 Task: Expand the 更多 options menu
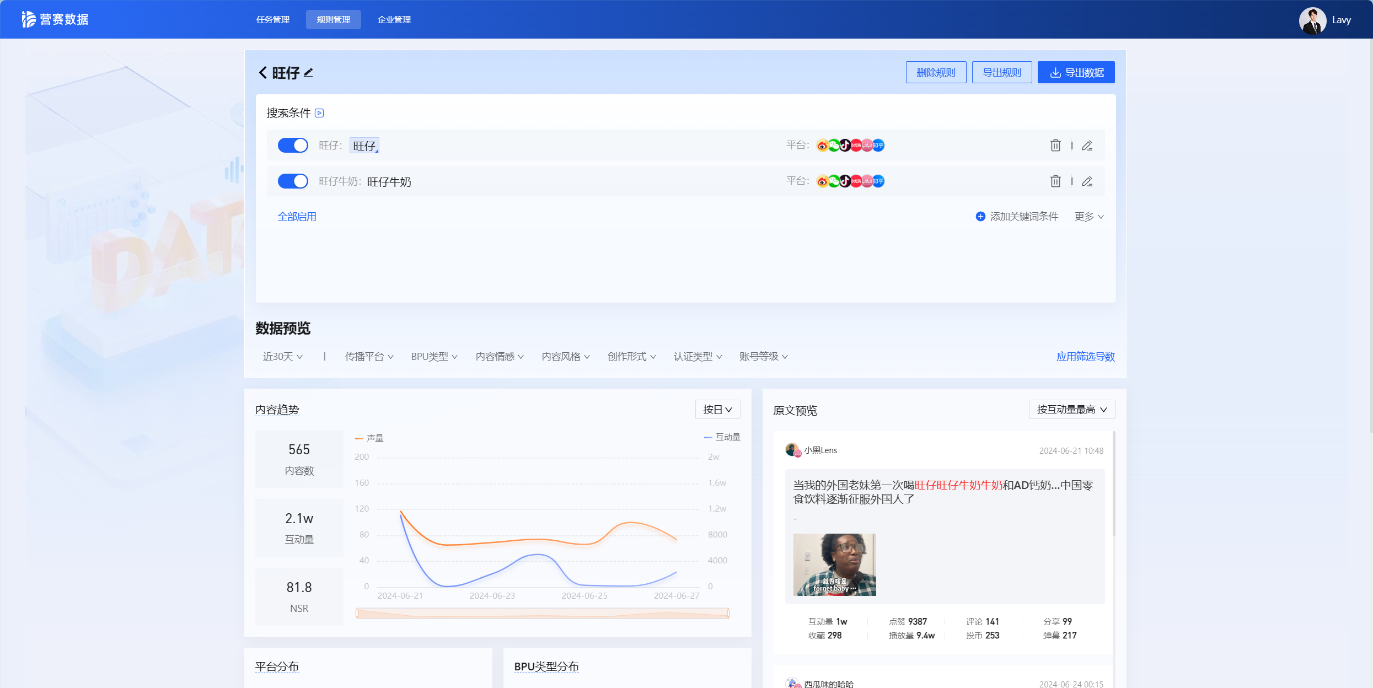point(1089,217)
